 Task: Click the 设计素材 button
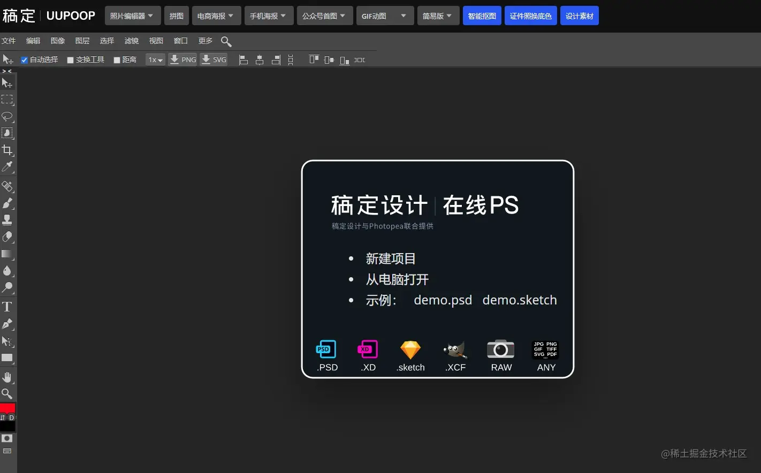pyautogui.click(x=580, y=16)
